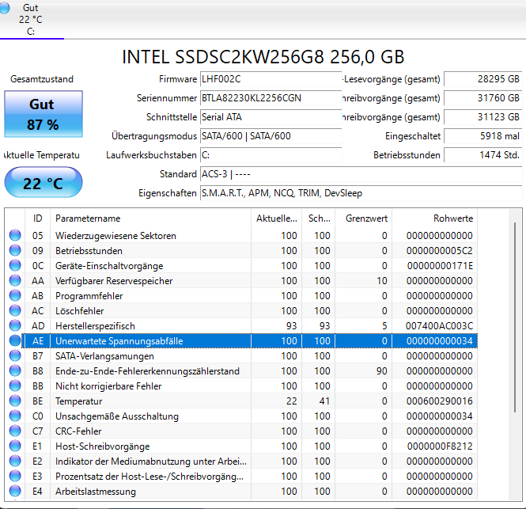The width and height of the screenshot is (526, 509).
Task: Click the write total value 31760 GB
Action: [x=483, y=98]
